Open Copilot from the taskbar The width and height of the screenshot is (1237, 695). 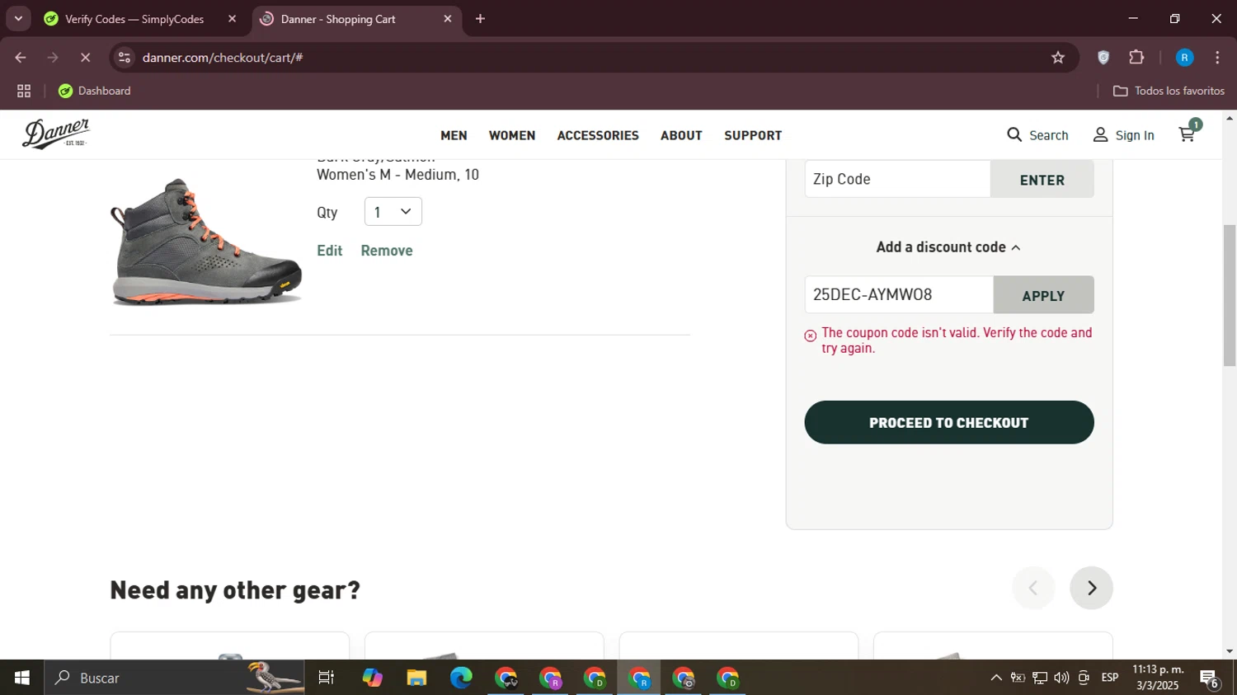coord(372,678)
